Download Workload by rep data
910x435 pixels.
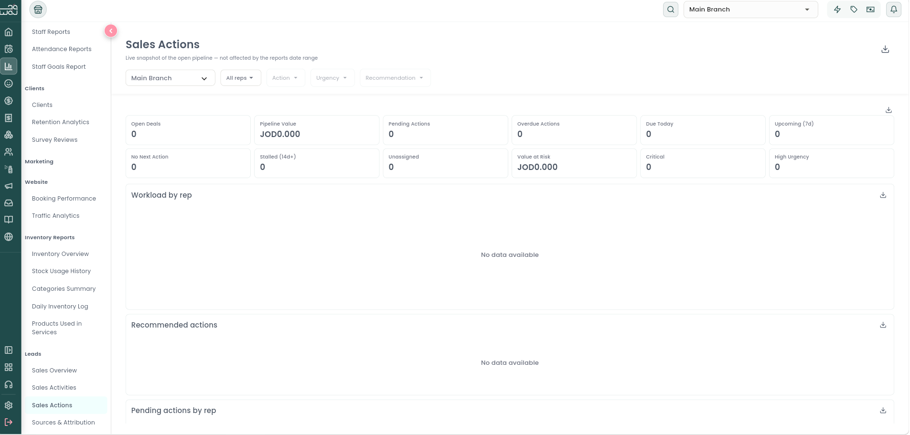coord(883,195)
